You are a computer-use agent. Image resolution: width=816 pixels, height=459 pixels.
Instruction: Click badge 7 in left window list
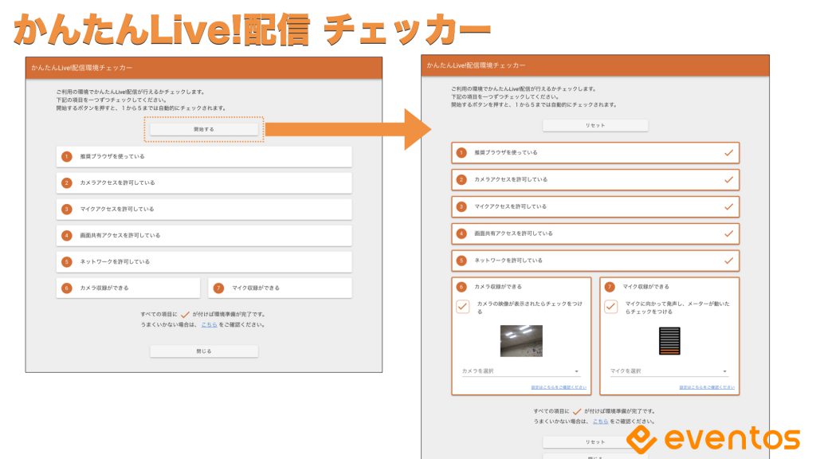218,288
